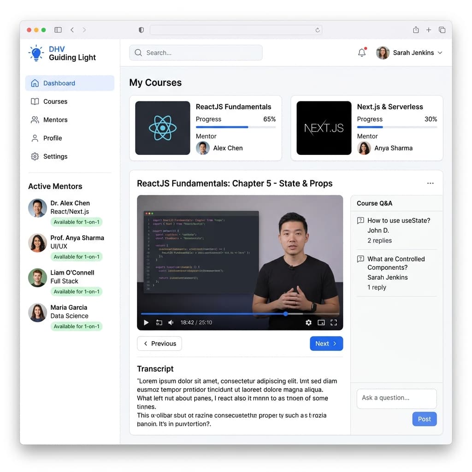This screenshot has height=472, width=472.
Task: Open Settings in the sidebar
Action: pos(70,157)
